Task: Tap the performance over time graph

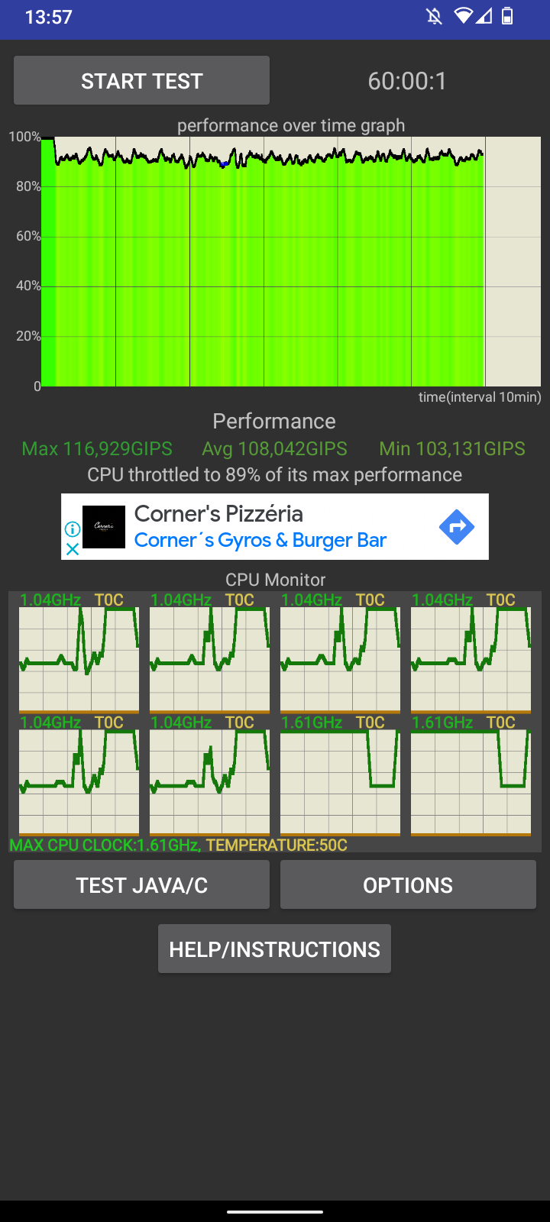Action: [291, 261]
